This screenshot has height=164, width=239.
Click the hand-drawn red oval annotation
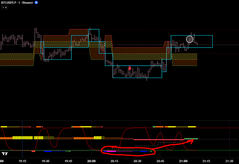[103, 151]
